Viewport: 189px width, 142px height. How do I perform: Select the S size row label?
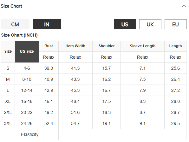[8, 68]
